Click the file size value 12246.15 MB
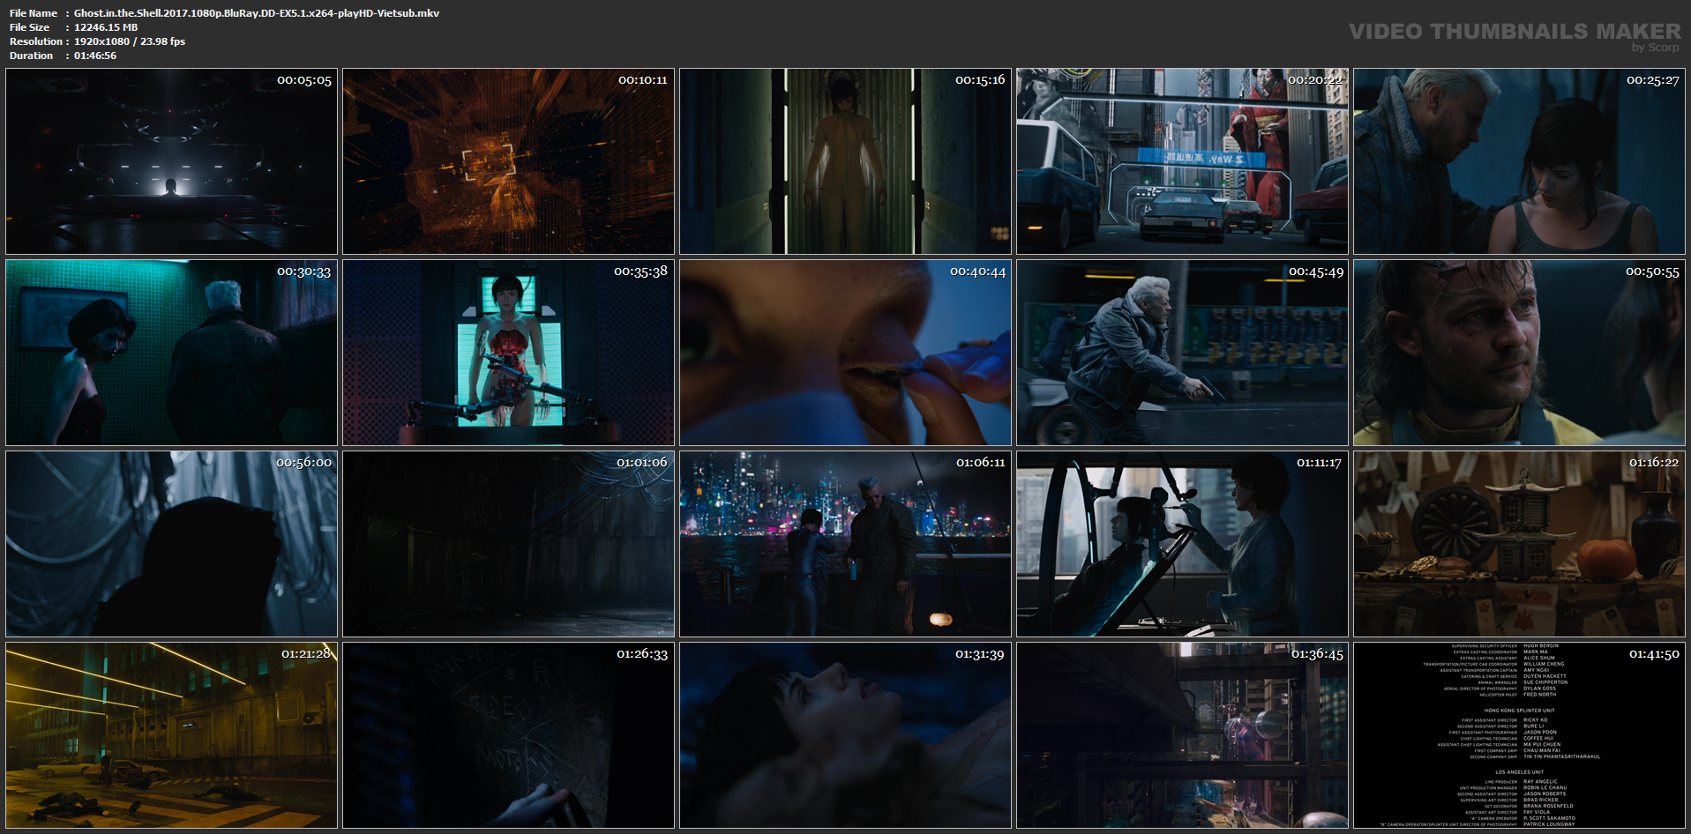 point(106,27)
